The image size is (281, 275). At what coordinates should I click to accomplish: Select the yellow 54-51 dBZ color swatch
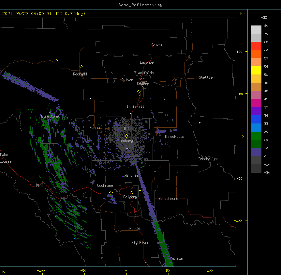pos(256,70)
